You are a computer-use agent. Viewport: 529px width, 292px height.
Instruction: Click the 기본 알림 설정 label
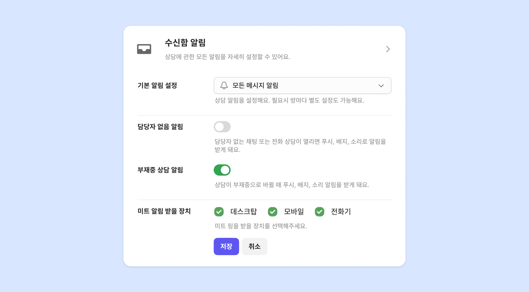pyautogui.click(x=157, y=85)
